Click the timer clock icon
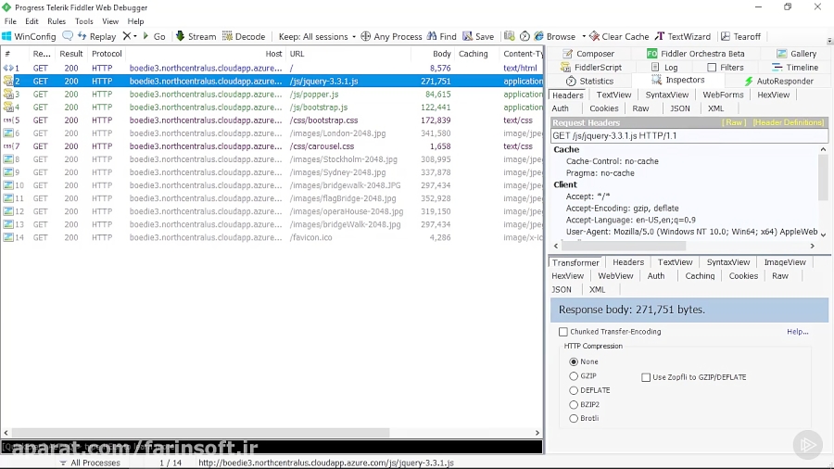The width and height of the screenshot is (834, 469). tap(524, 36)
